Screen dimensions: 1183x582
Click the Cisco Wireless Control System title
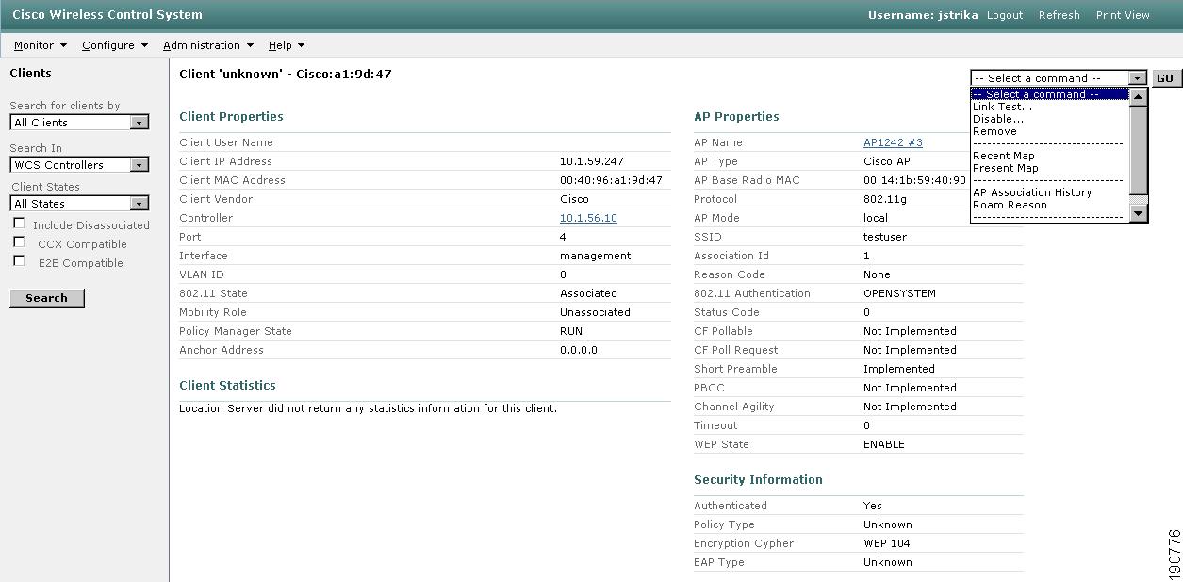107,14
